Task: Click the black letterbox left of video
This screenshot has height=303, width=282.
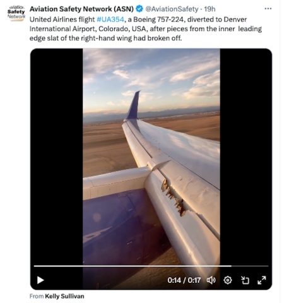Action: coord(57,156)
